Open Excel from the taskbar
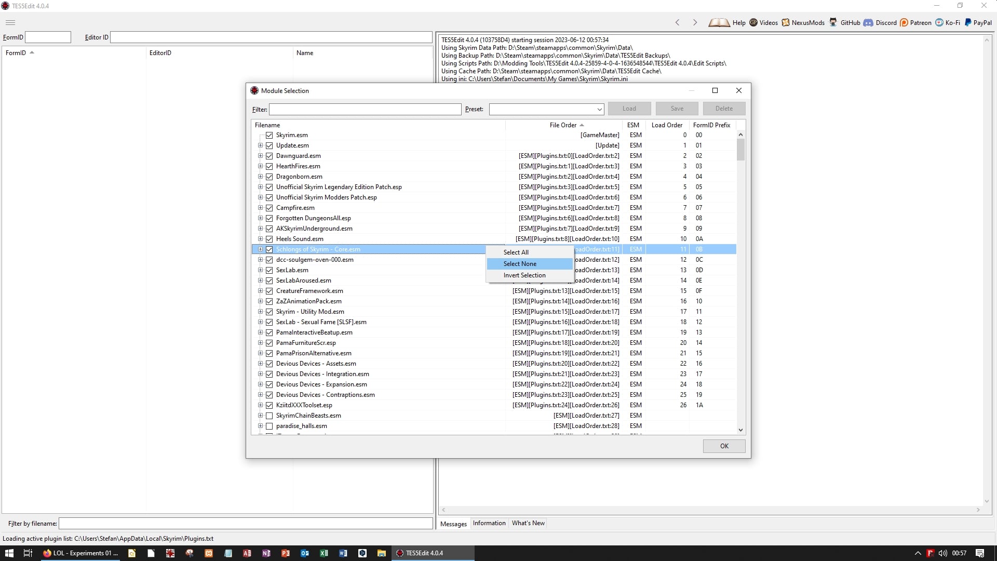 coord(324,553)
